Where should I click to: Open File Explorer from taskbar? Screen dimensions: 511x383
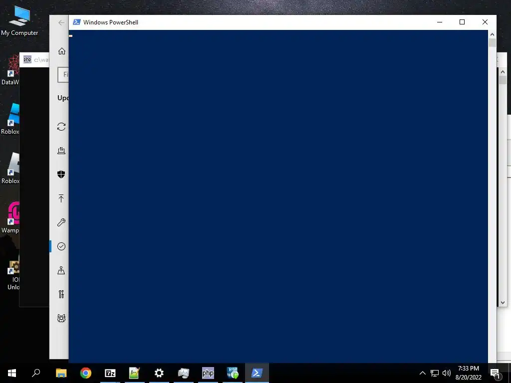point(61,373)
